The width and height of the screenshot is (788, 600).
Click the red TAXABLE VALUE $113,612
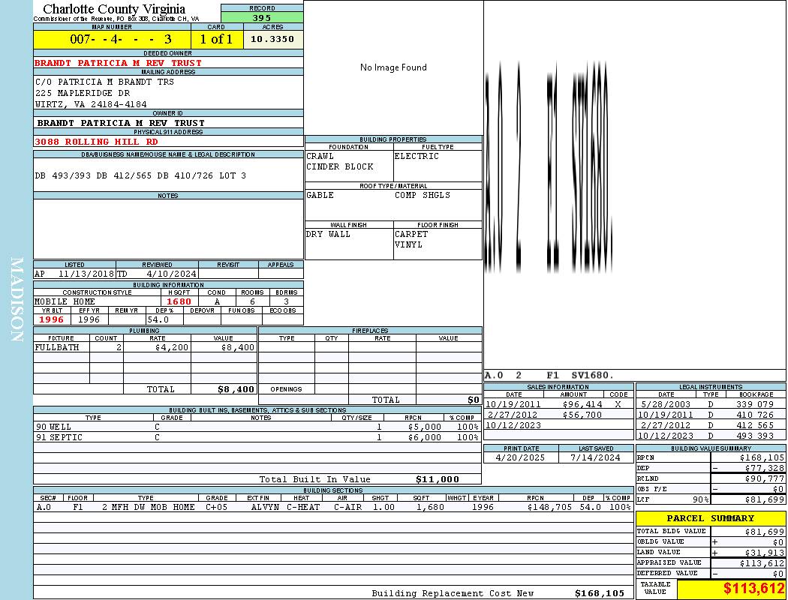coord(753,589)
